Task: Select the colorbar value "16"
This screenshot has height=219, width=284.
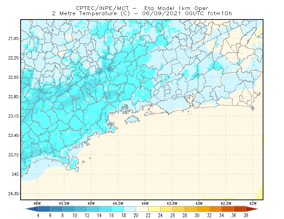Action: (x=111, y=215)
